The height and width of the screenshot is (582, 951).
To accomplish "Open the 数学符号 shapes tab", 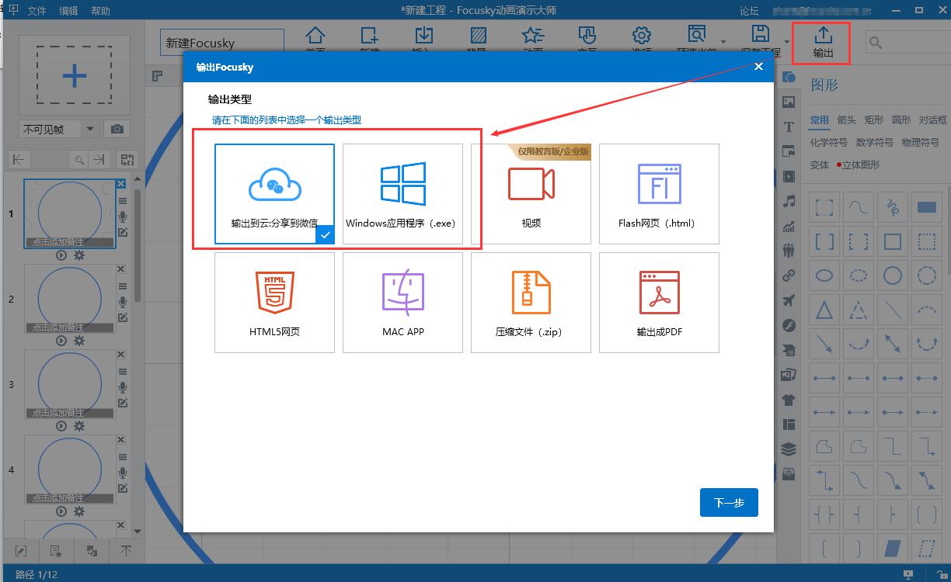I will [x=875, y=143].
